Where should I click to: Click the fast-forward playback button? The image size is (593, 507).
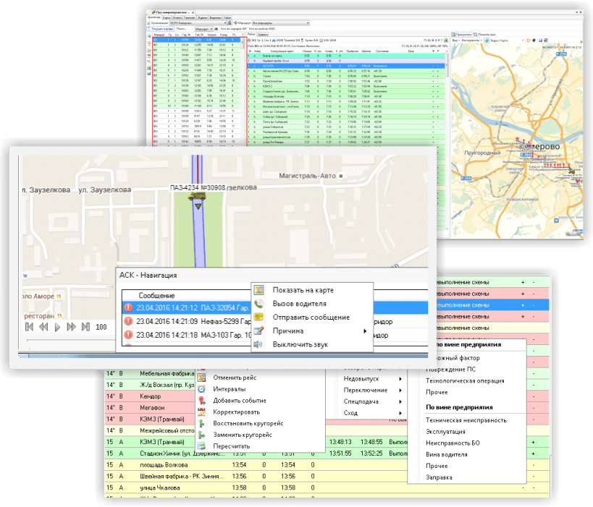click(71, 327)
